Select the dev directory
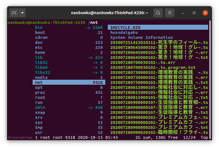219x148 pixels. (x=69, y=42)
